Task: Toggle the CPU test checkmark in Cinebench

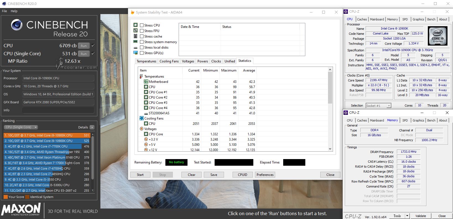Action: coord(93,46)
